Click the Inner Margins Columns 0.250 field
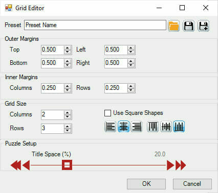The height and width of the screenshot is (193, 218). 53,88
